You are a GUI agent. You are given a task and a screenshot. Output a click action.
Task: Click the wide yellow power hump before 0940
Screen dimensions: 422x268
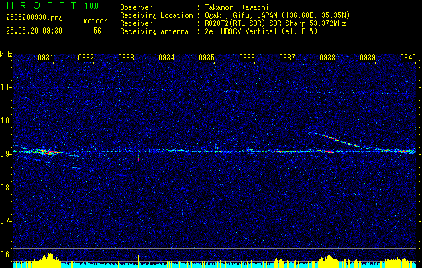396,263
